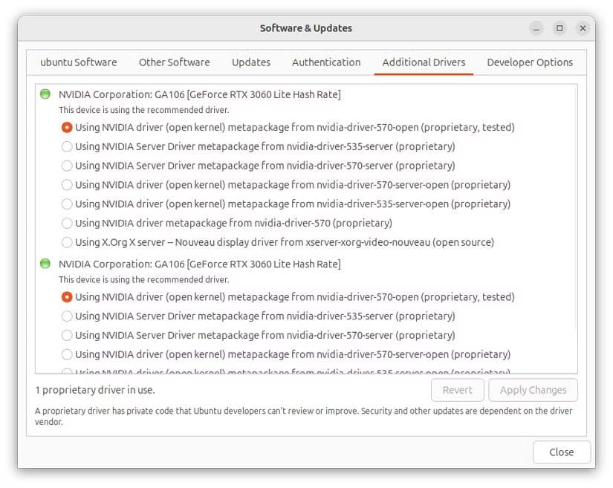The width and height of the screenshot is (613, 488).
Task: Close the Software & Updates dialog
Action: click(x=562, y=452)
